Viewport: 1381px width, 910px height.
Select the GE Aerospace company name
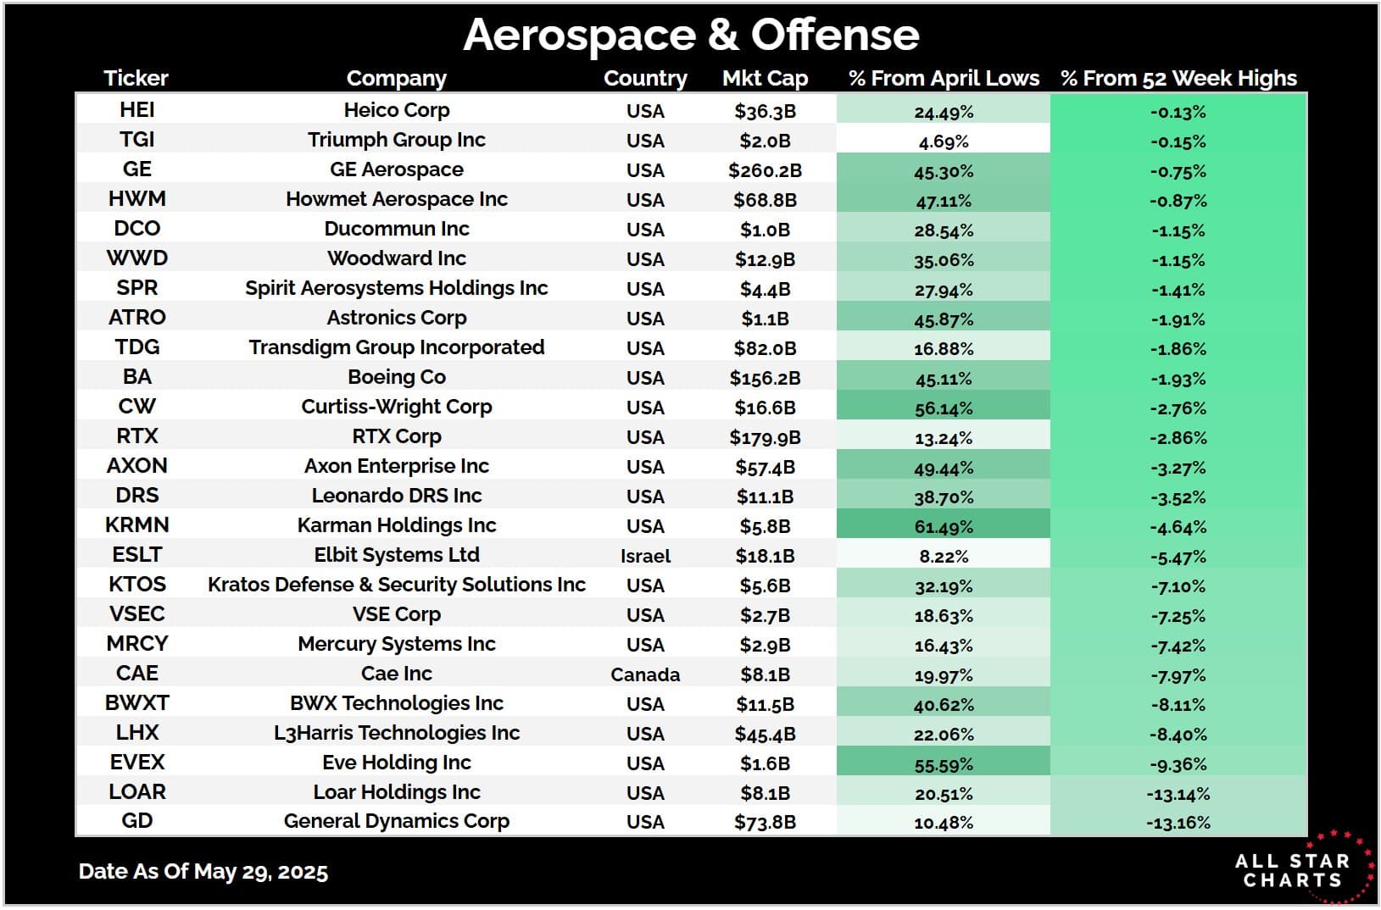click(396, 169)
